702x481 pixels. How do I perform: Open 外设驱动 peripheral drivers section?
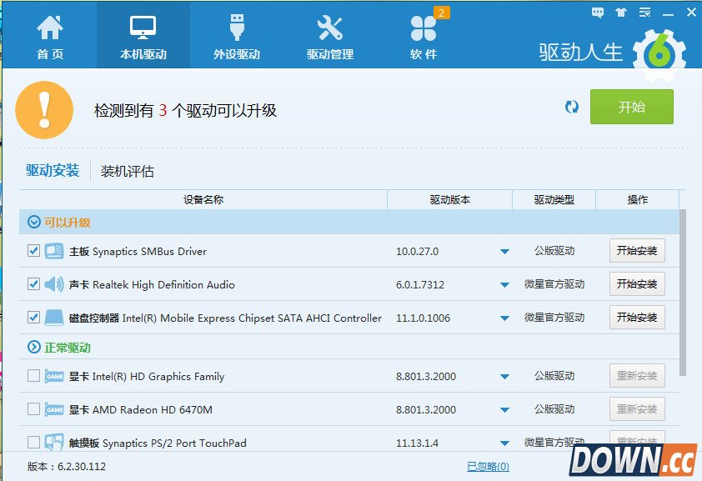pyautogui.click(x=237, y=33)
